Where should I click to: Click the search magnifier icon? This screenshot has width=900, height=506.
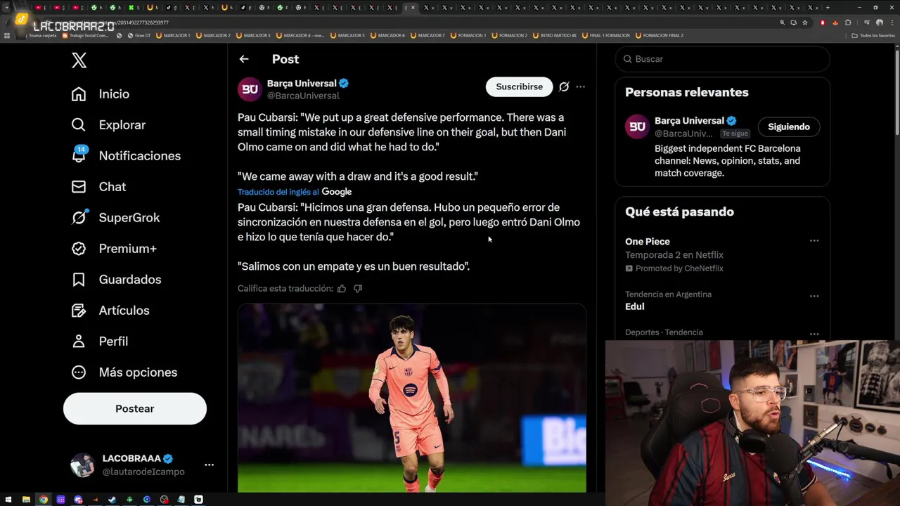[628, 59]
